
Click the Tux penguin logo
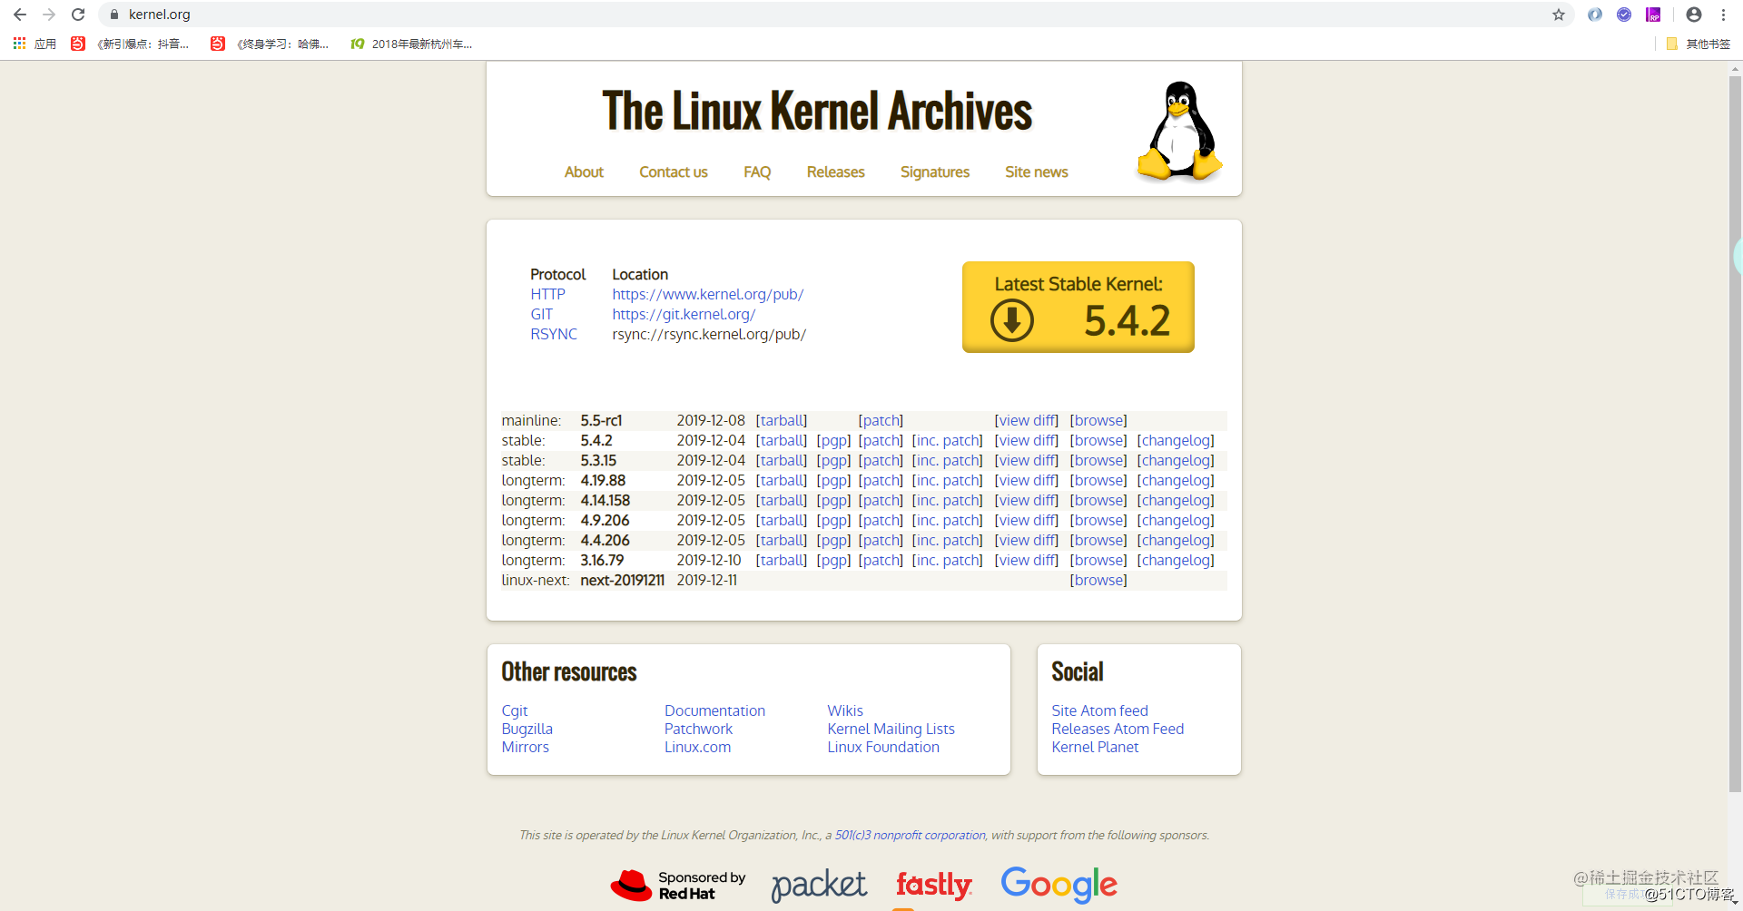tap(1179, 131)
